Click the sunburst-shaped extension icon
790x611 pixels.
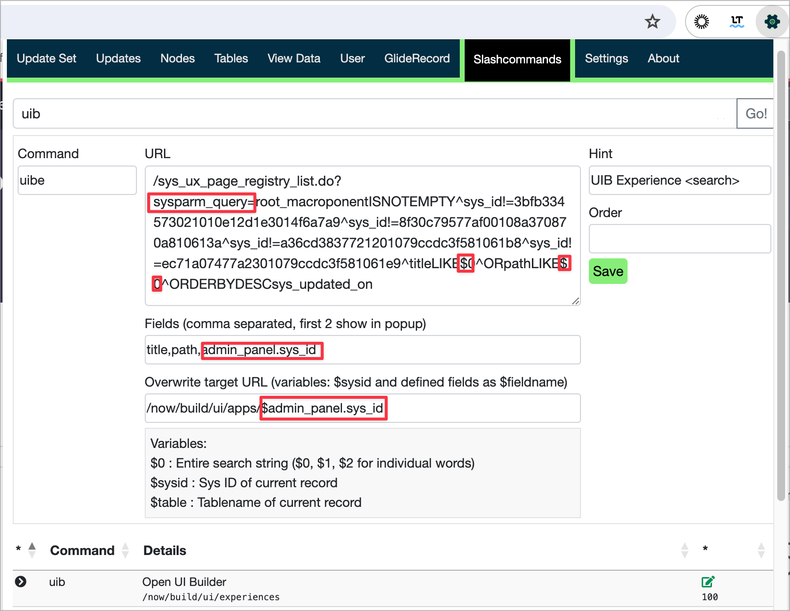point(702,22)
